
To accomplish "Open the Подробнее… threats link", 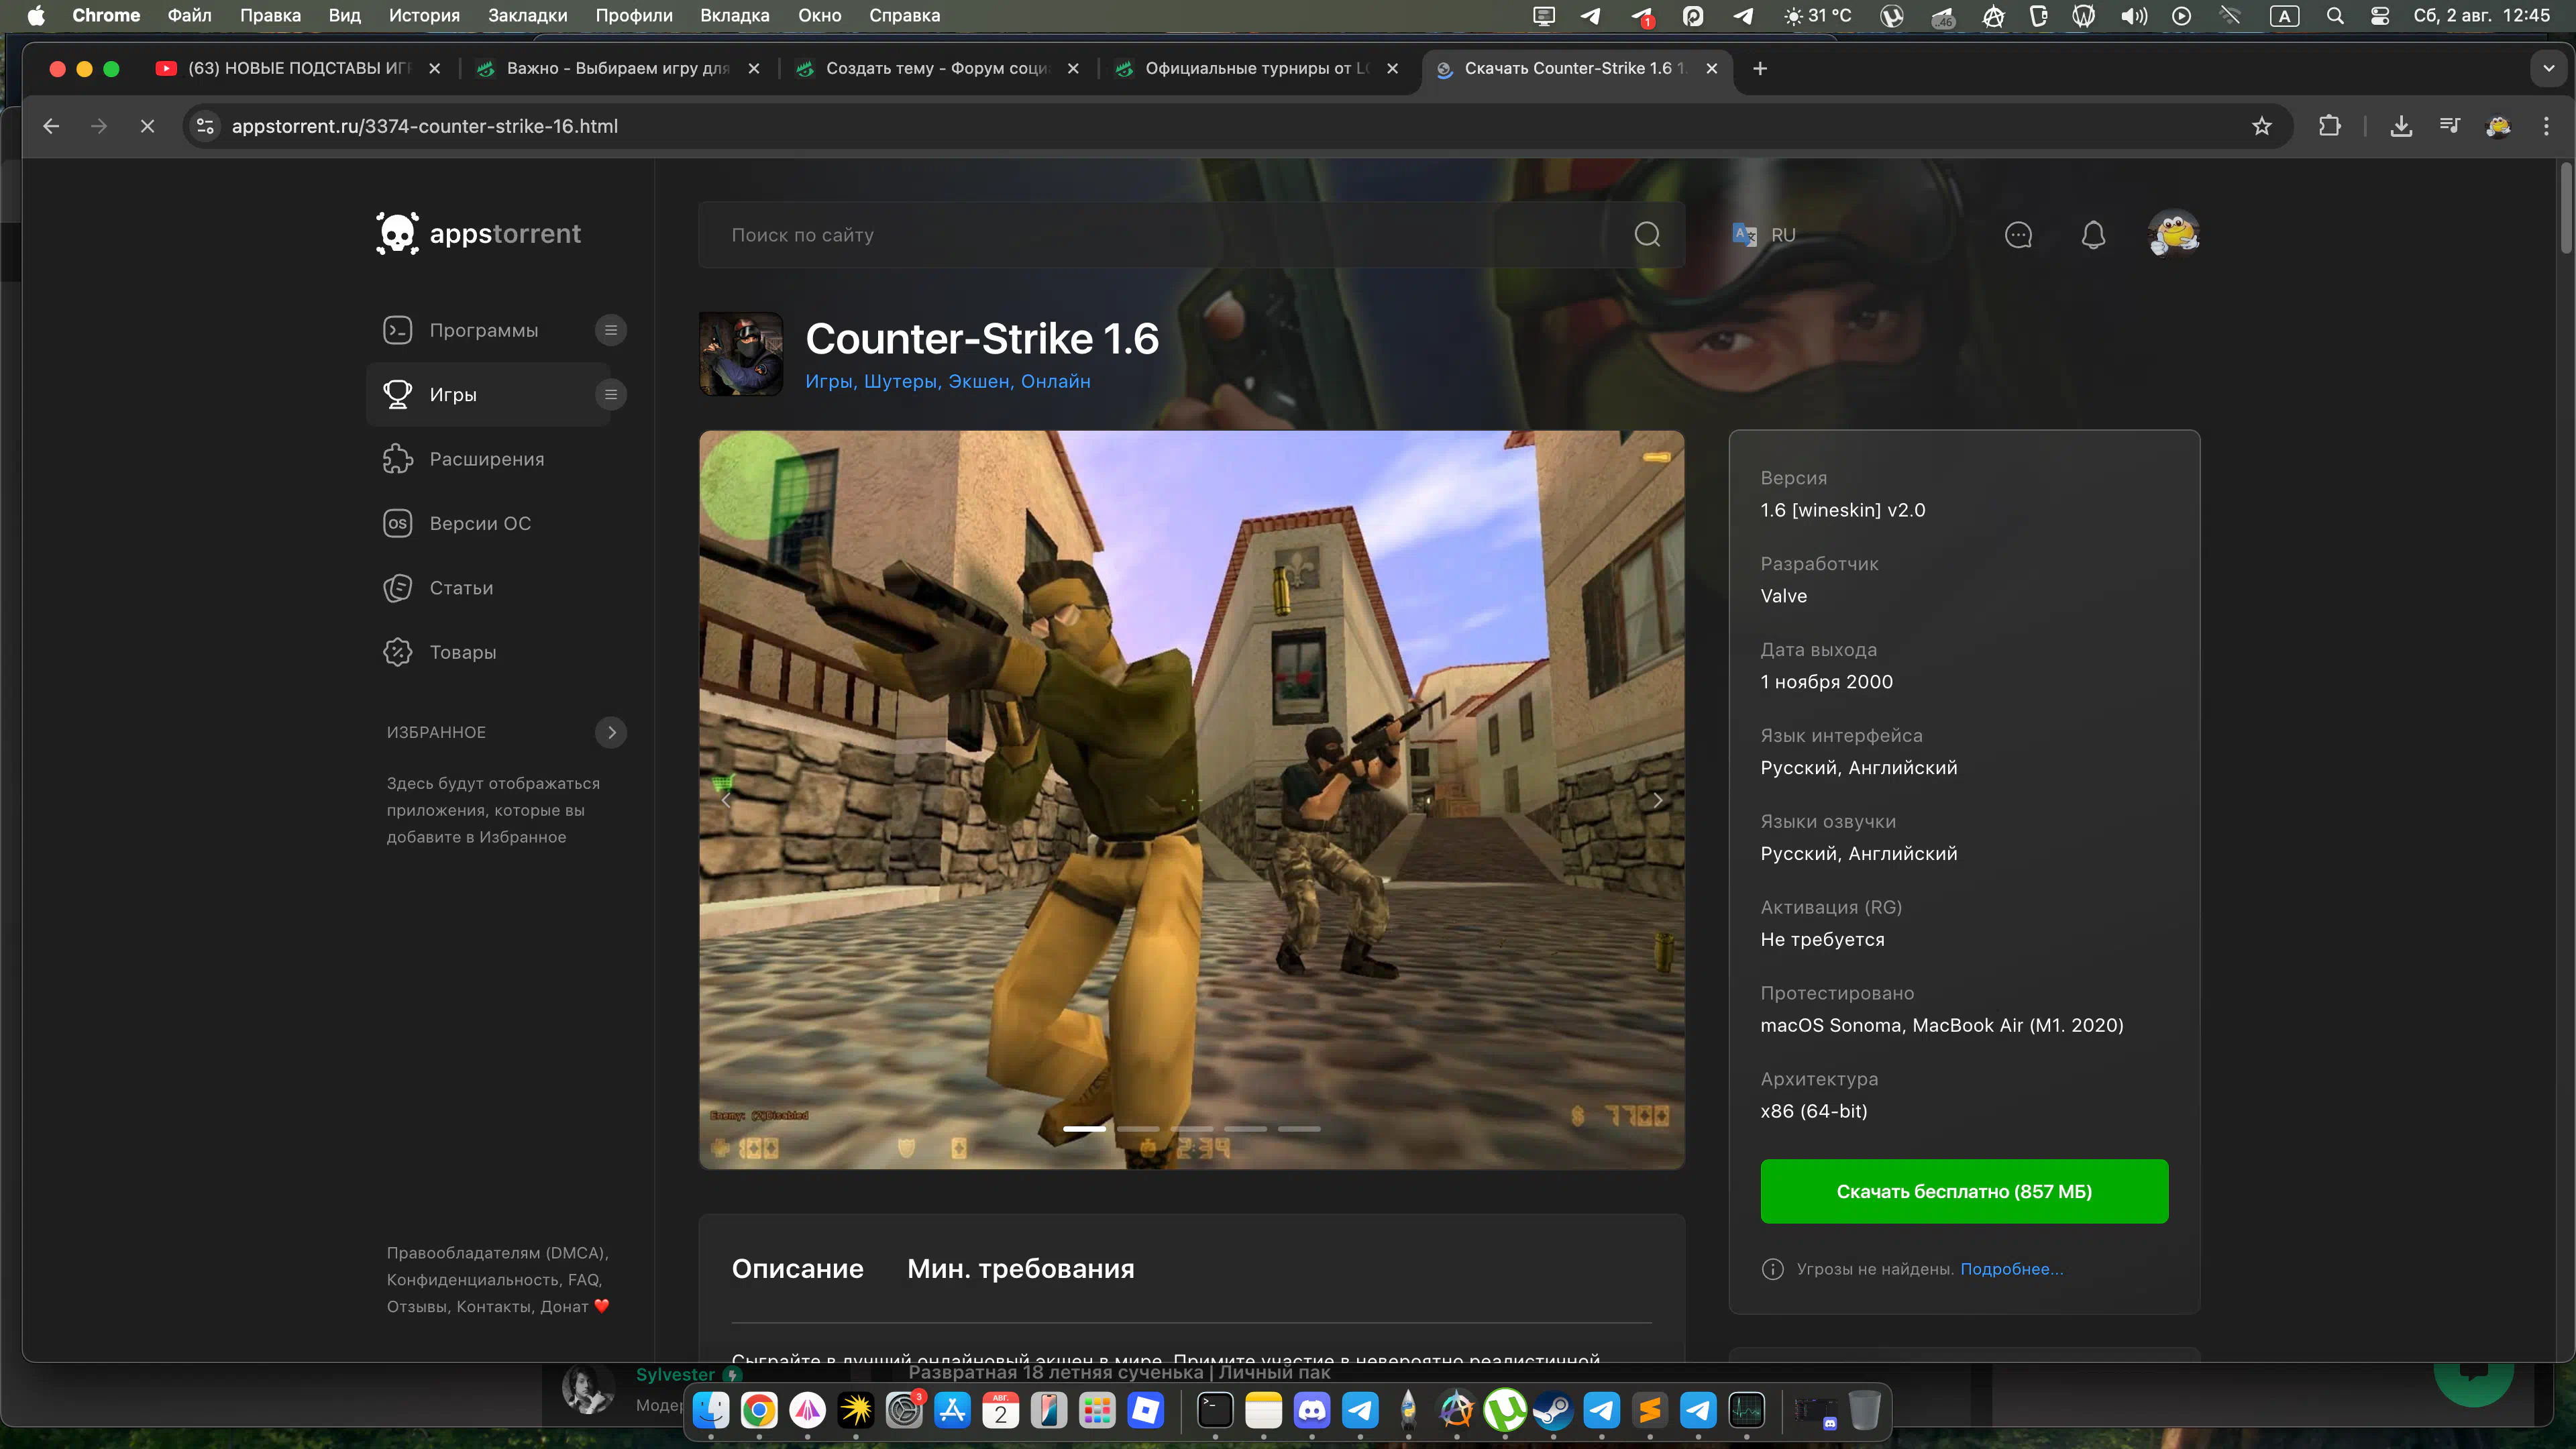I will coord(2011,1269).
